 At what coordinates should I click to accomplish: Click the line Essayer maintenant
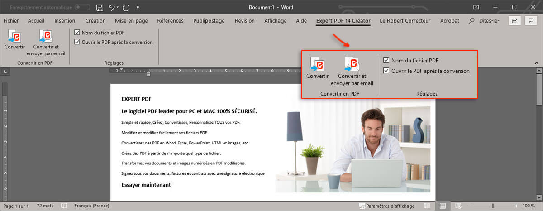click(146, 185)
